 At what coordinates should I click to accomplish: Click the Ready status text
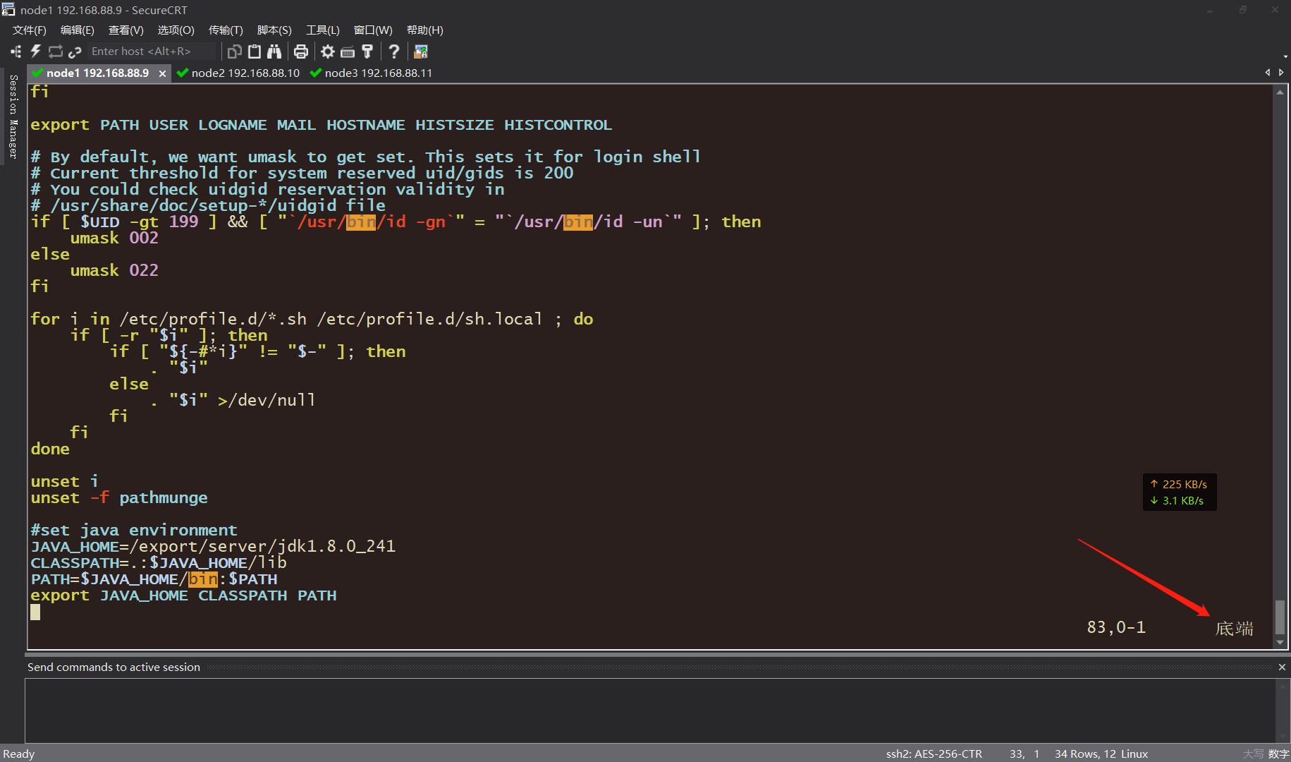point(19,754)
